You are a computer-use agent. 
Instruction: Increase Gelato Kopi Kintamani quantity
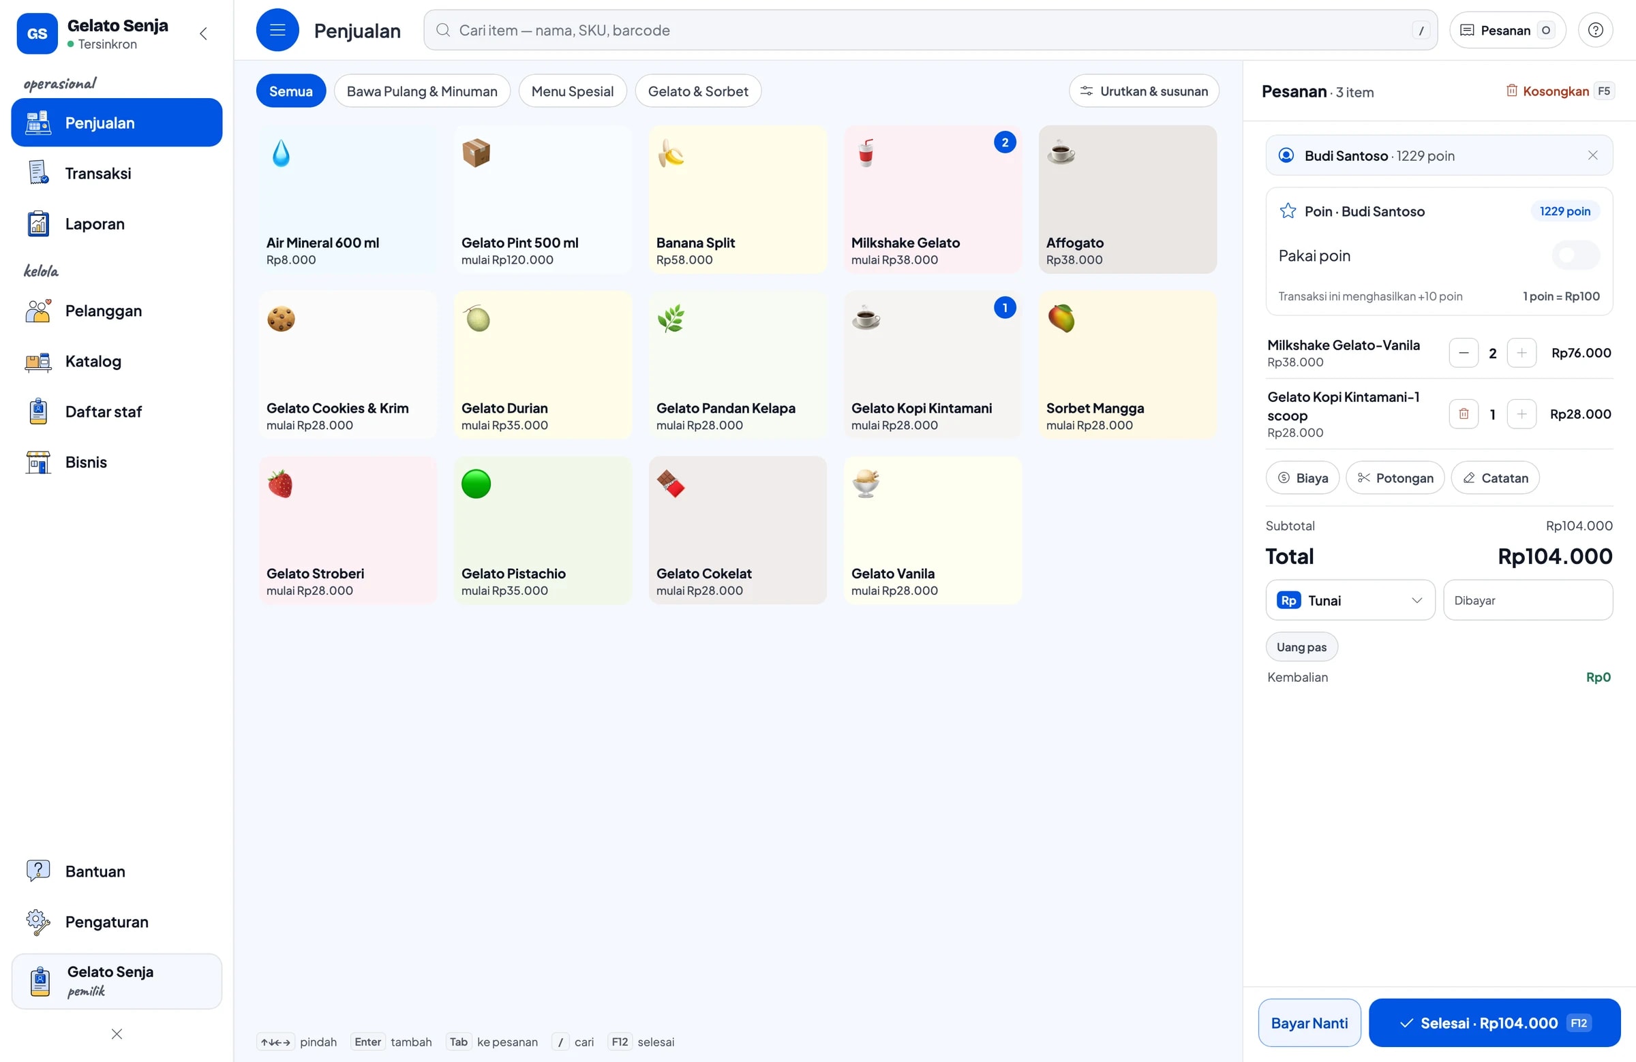(1522, 414)
